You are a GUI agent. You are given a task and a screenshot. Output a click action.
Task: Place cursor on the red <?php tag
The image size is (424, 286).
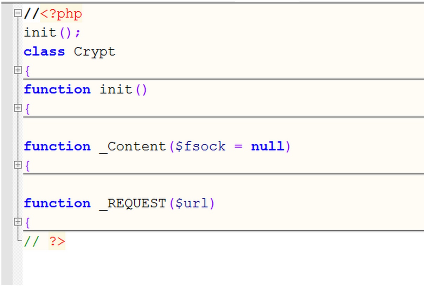pyautogui.click(x=61, y=14)
